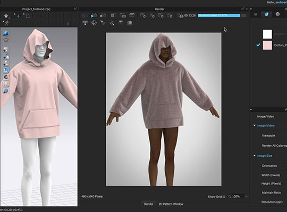Click the blue fabric surface icon in viewport
This screenshot has height=212, width=287.
[6, 70]
